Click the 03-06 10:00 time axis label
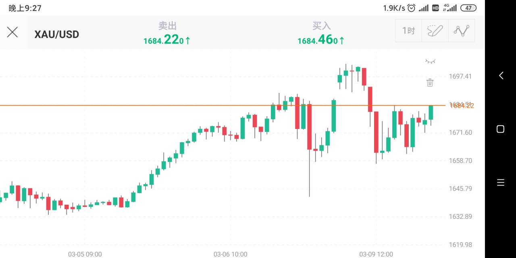This screenshot has width=516, height=258. pyautogui.click(x=230, y=254)
